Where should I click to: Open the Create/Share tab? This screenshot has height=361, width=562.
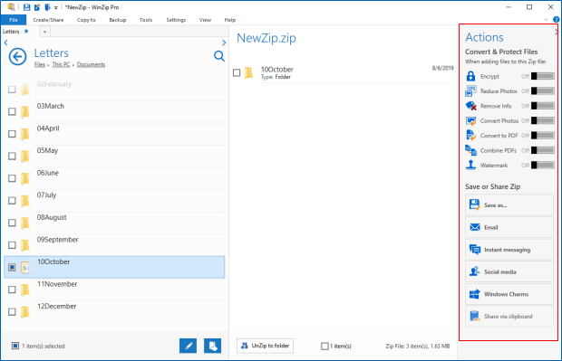[x=48, y=20]
